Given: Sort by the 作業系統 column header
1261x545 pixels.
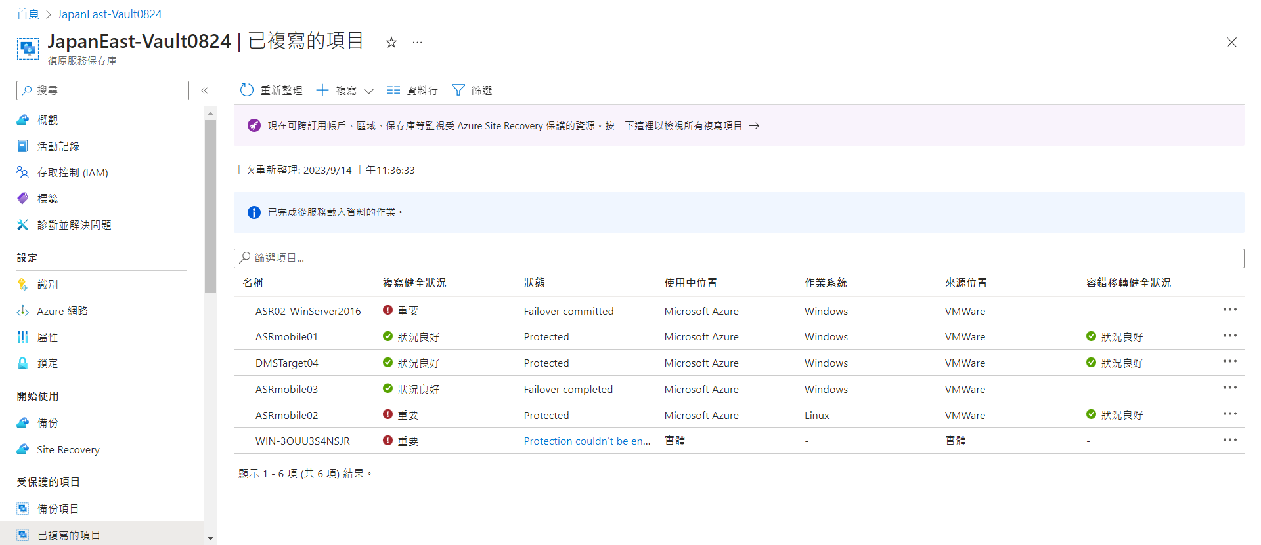Looking at the screenshot, I should (826, 283).
